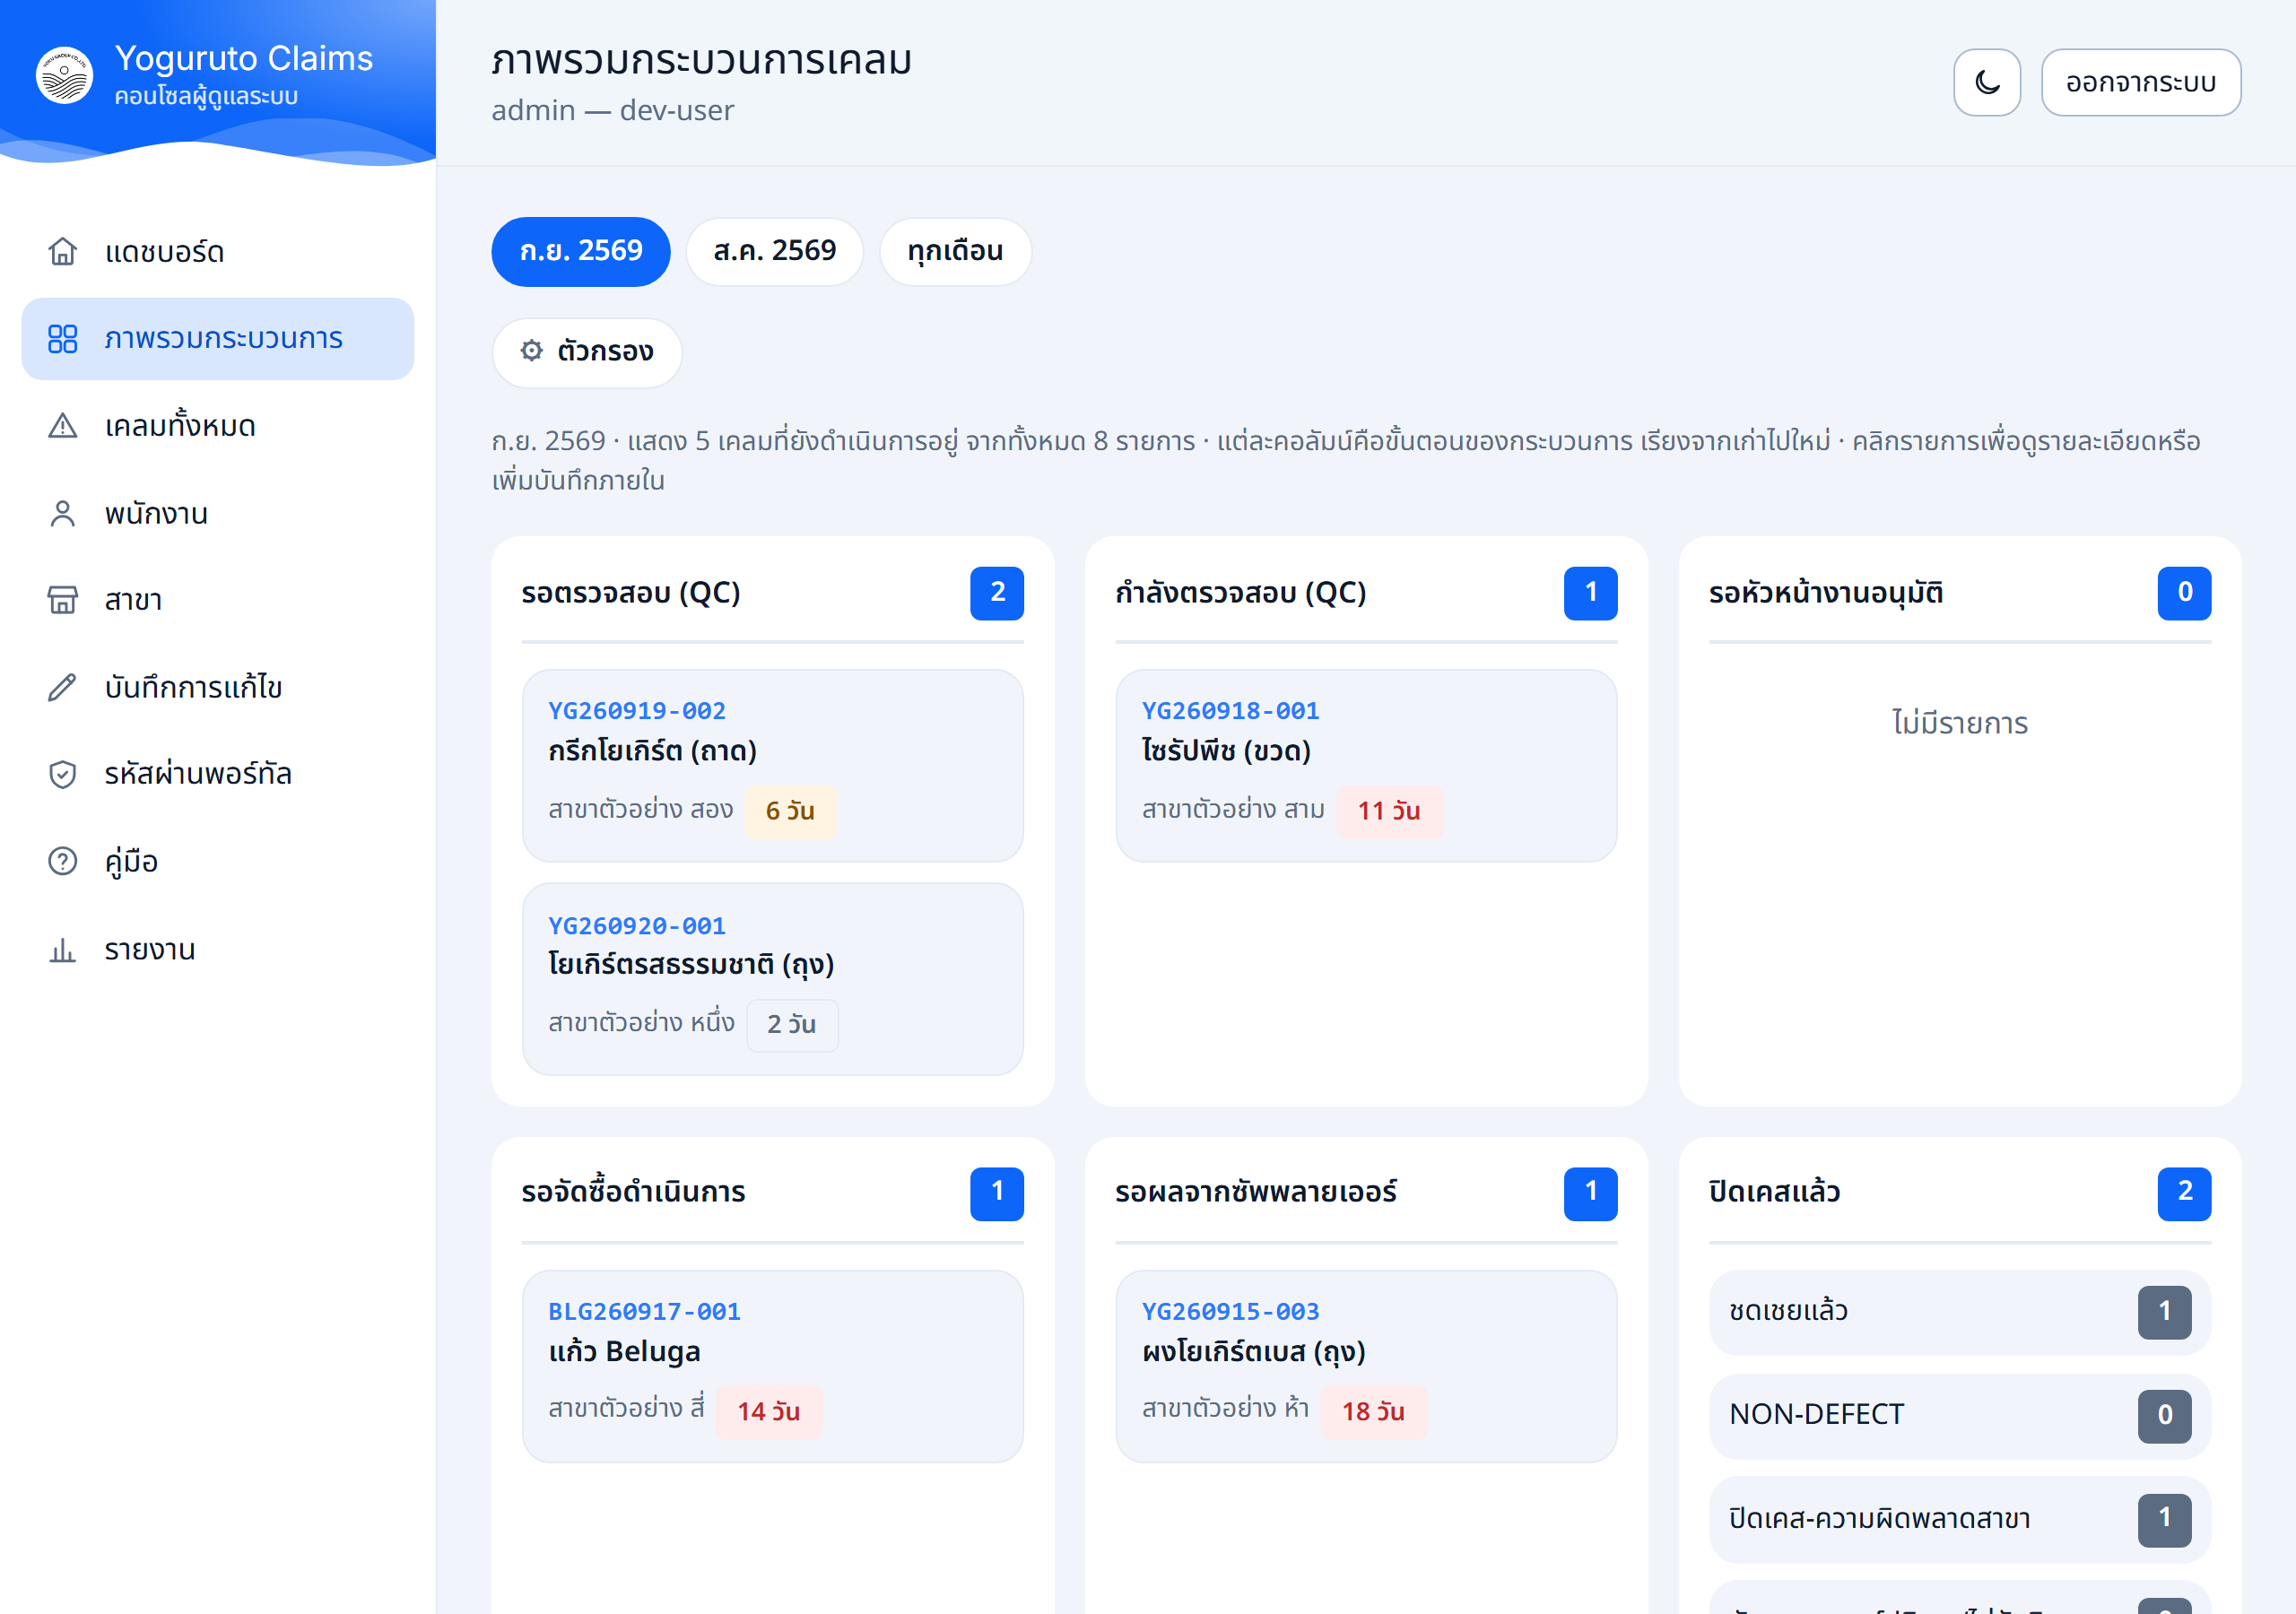
Task: Click the รอจัดซื้อดำเนินการ column header
Action: [x=634, y=1193]
